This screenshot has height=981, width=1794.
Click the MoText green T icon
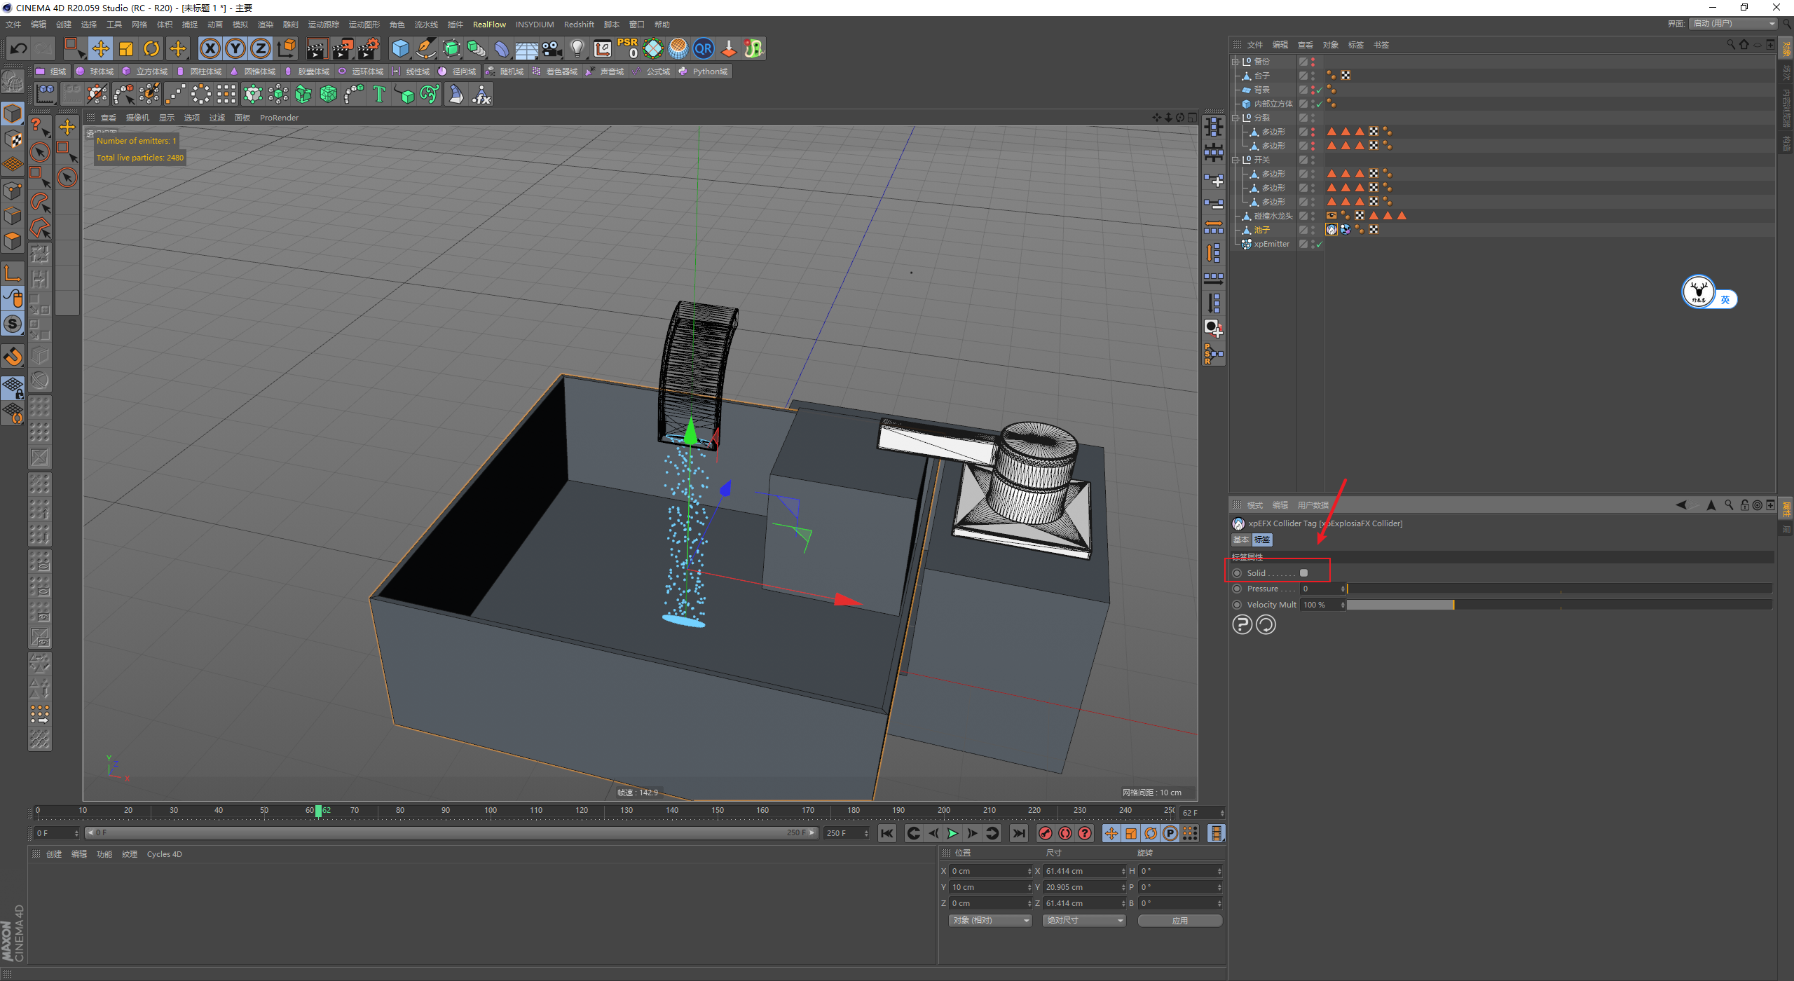379,94
